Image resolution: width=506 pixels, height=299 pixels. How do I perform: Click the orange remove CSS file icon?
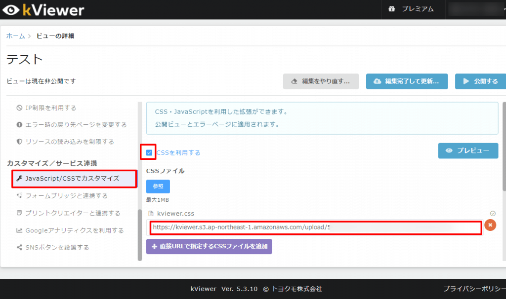click(x=490, y=225)
